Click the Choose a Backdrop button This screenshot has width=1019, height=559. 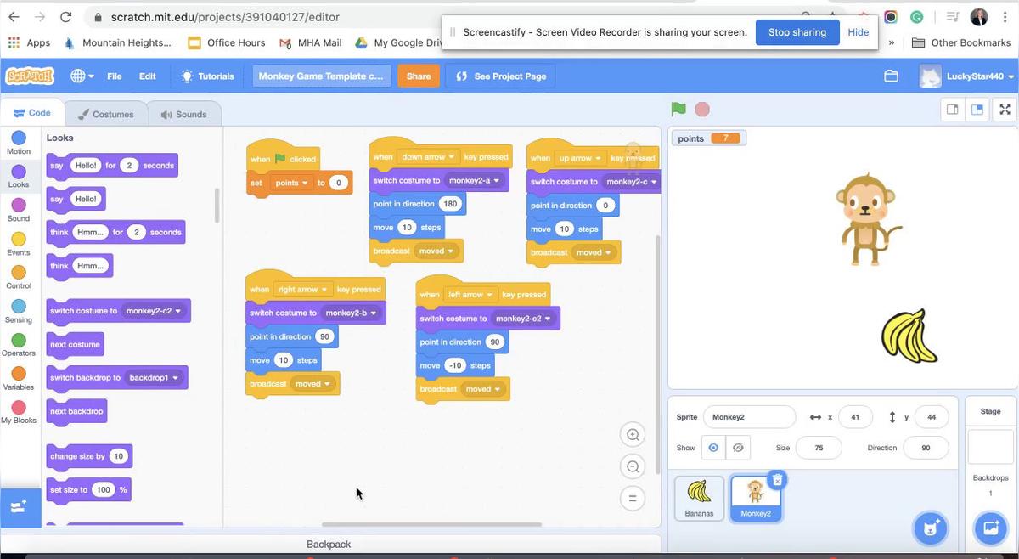(990, 528)
